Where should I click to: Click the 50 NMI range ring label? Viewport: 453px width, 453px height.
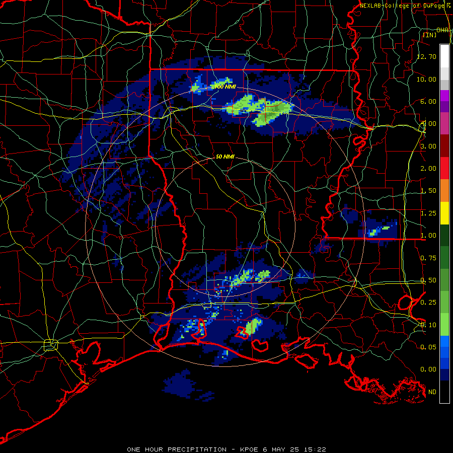pos(225,157)
